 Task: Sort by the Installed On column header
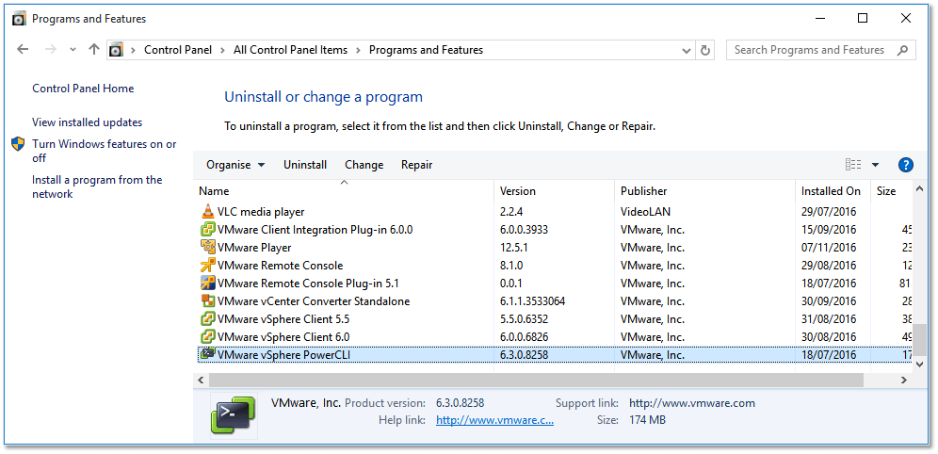click(833, 191)
